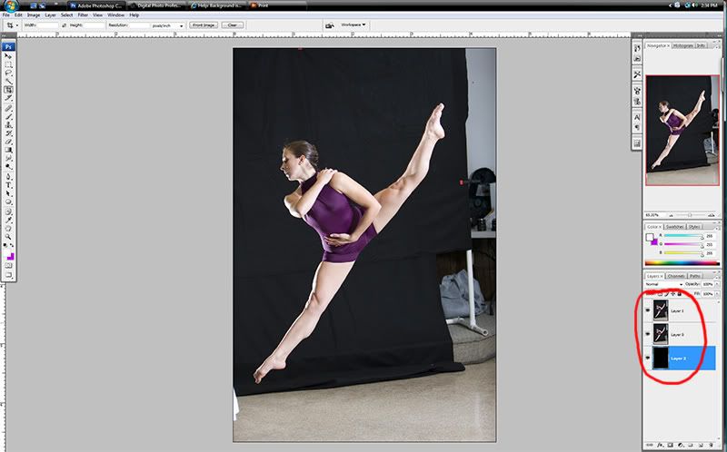This screenshot has height=452, width=727.
Task: Select the Healing Brush tool
Action: [8, 108]
